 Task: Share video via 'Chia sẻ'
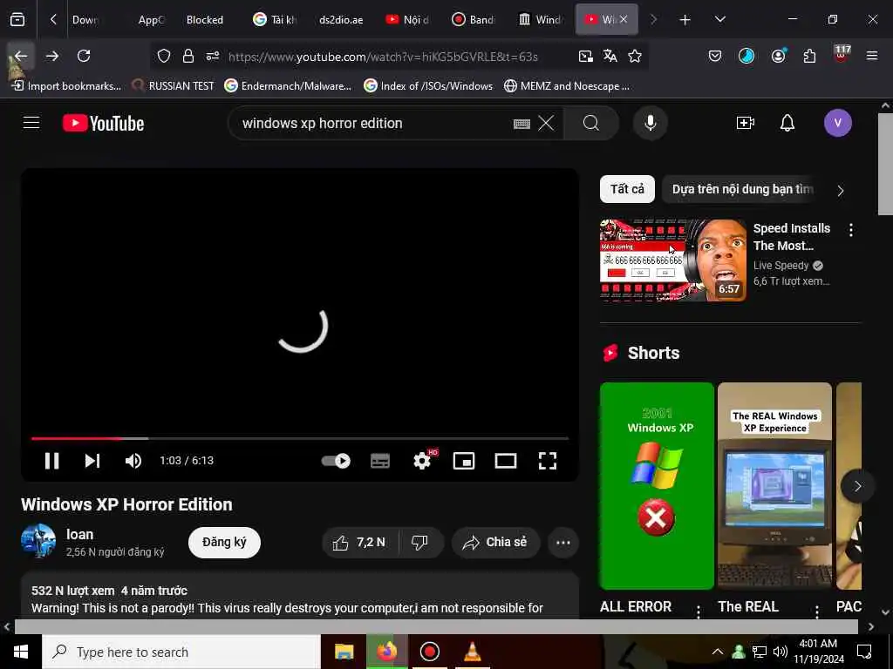click(495, 543)
